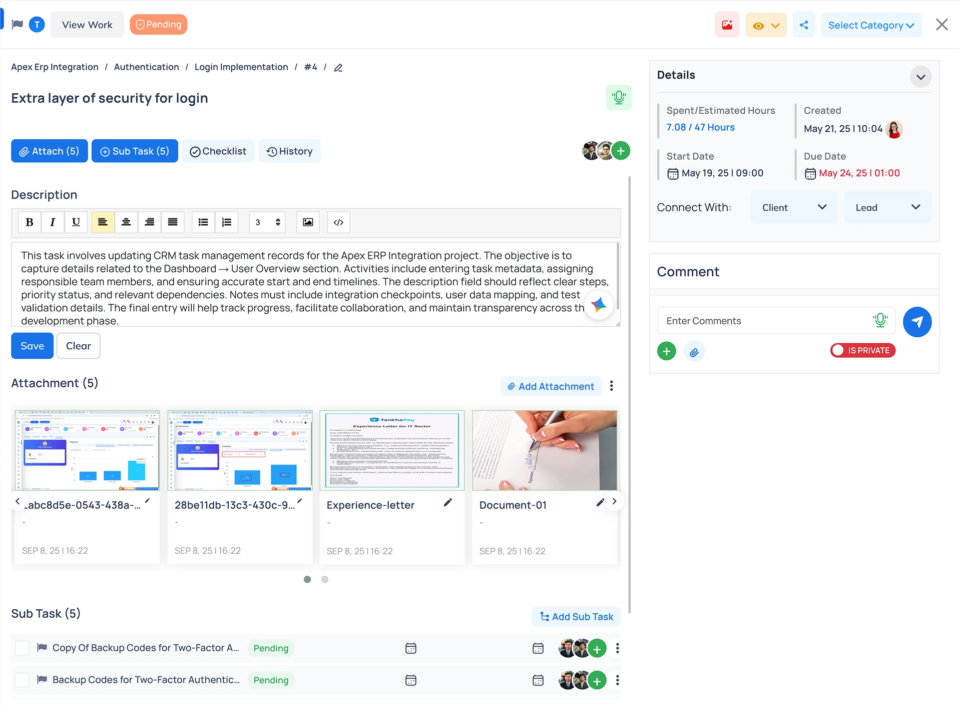The width and height of the screenshot is (959, 706).
Task: Collapse the Details panel chevron
Action: pos(921,77)
